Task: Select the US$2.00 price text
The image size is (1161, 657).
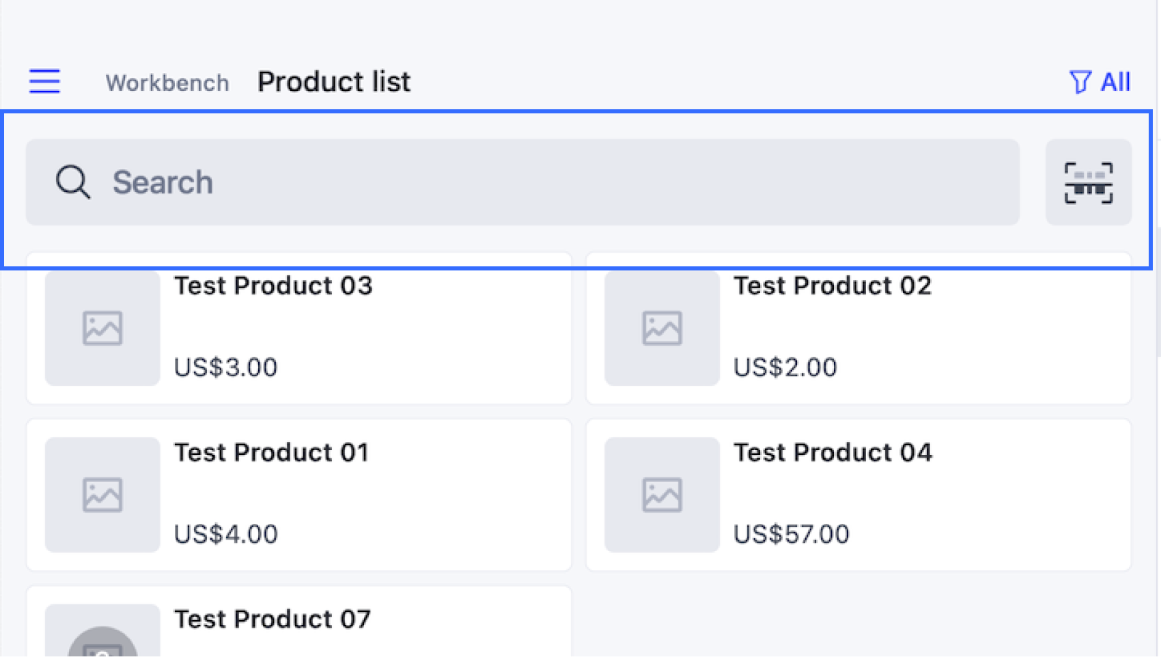Action: pos(784,367)
